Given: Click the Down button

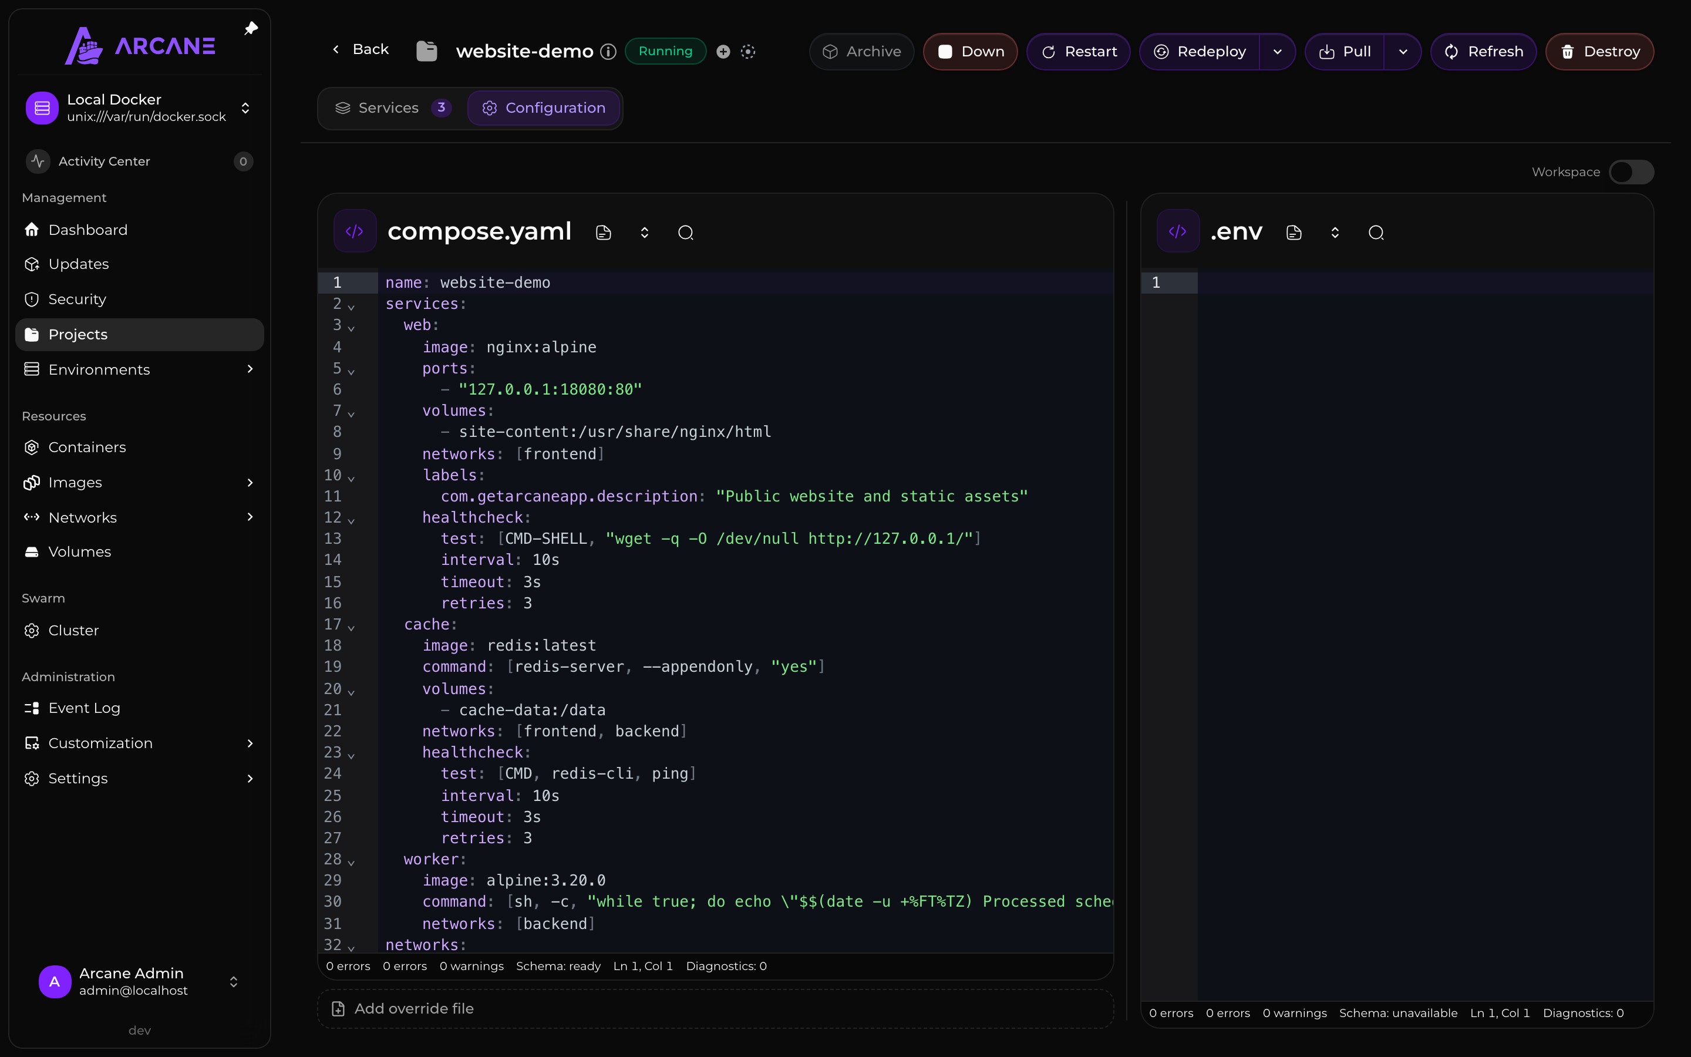Looking at the screenshot, I should 971,52.
